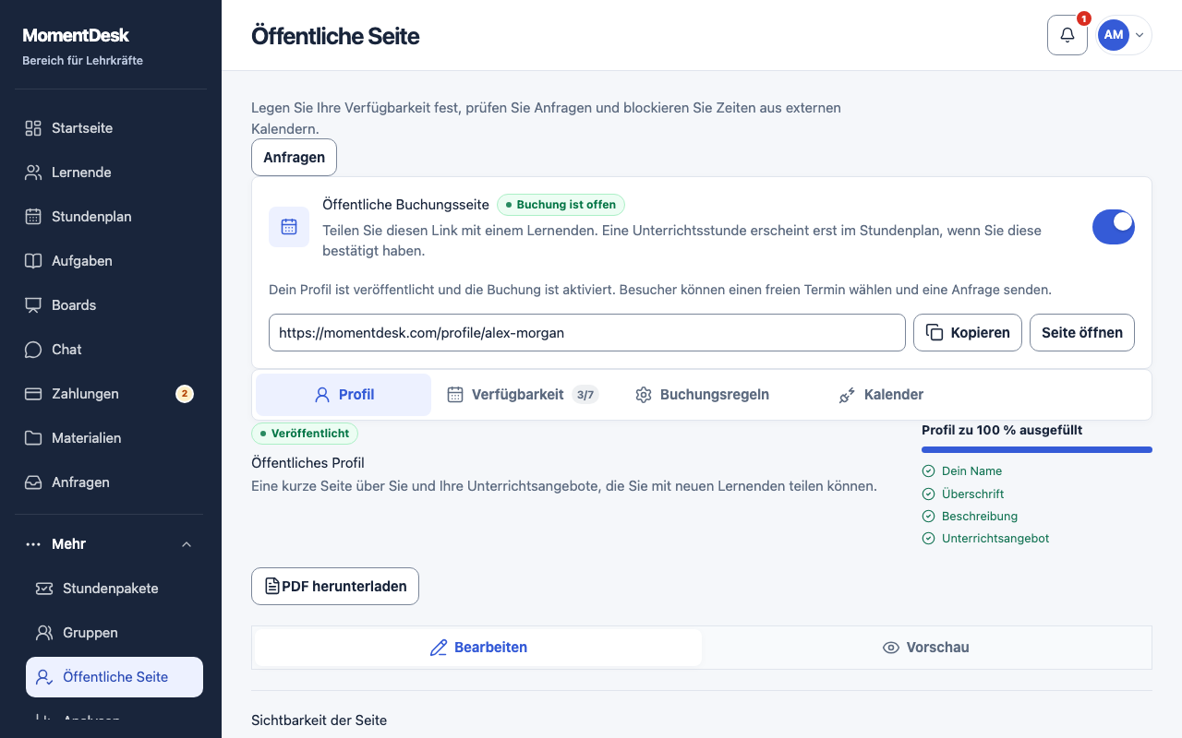Click the Stundenpakete ticket icon
This screenshot has height=738, width=1182.
[44, 589]
